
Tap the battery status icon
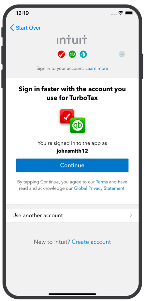[x=128, y=13]
